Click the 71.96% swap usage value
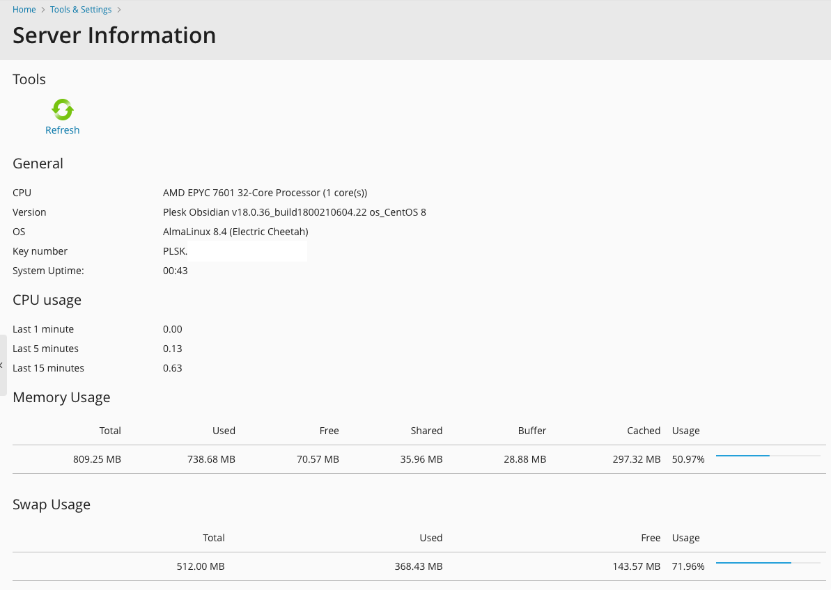Screen dimensions: 831x590 pyautogui.click(x=688, y=566)
